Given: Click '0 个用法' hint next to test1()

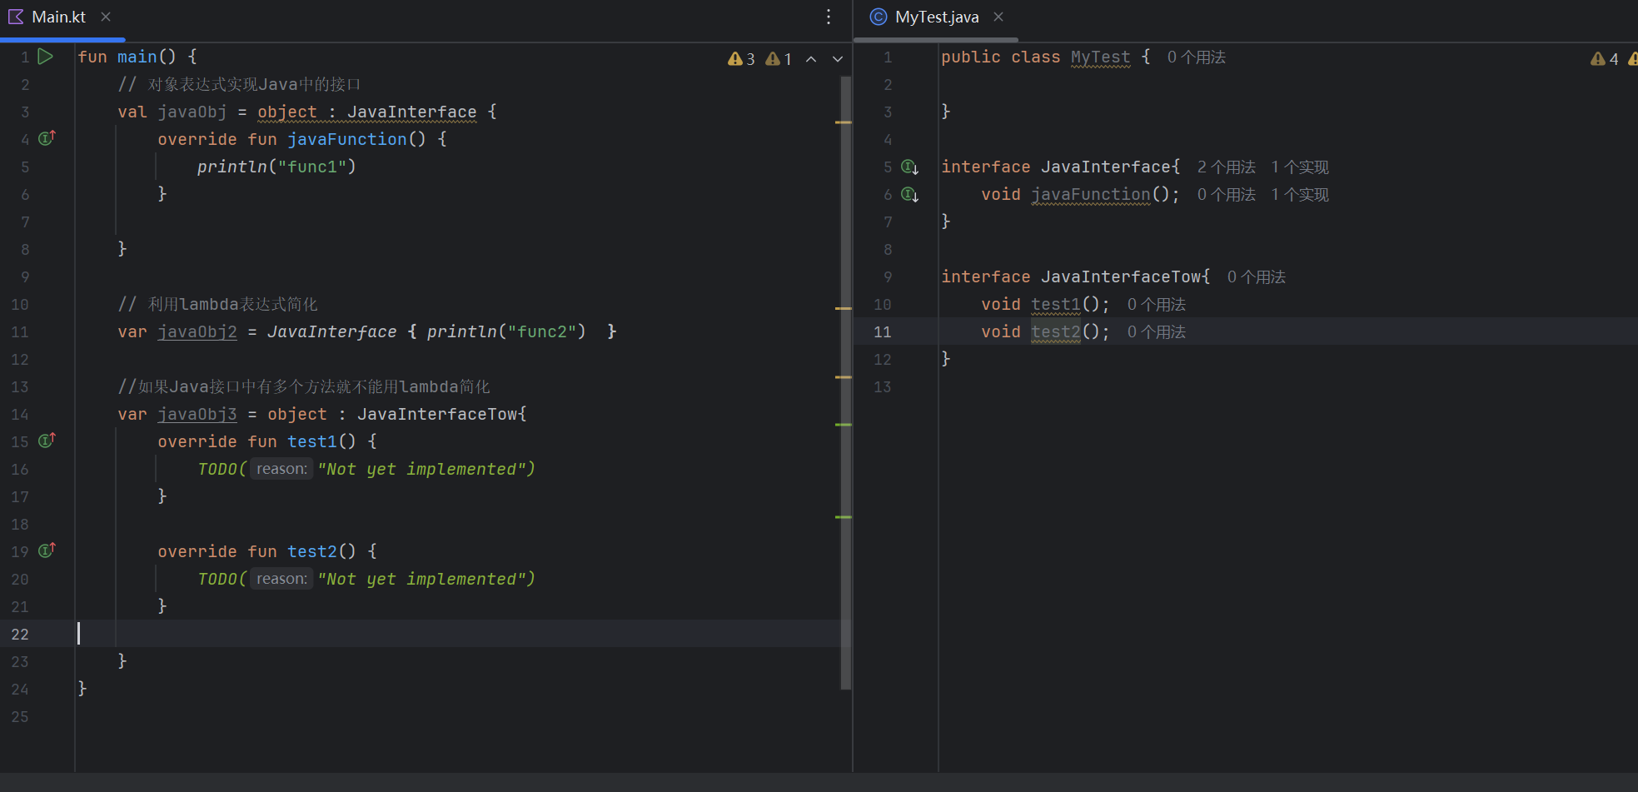Looking at the screenshot, I should pyautogui.click(x=1156, y=305).
